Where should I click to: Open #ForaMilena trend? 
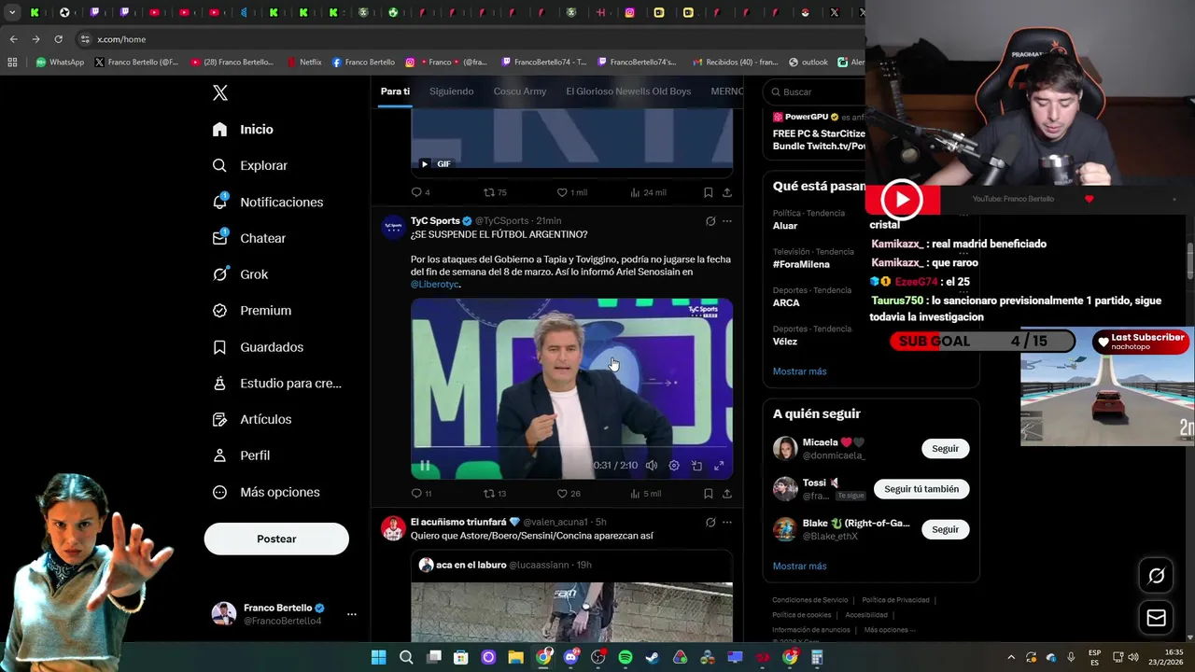pyautogui.click(x=801, y=264)
